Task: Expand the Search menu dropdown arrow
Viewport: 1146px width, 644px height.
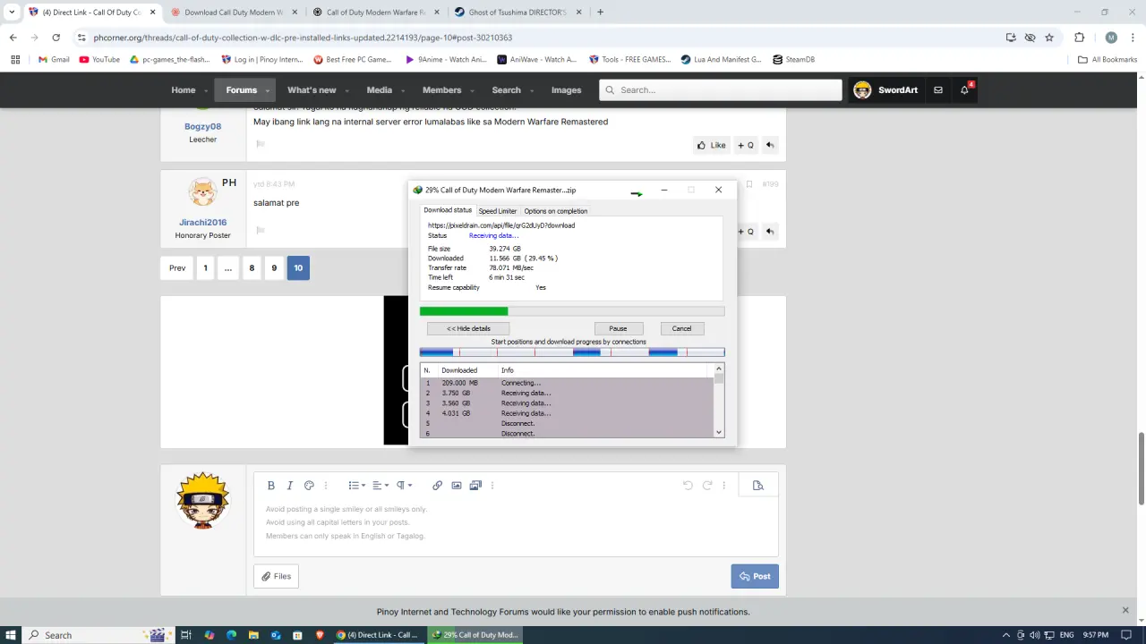Action: pyautogui.click(x=531, y=90)
